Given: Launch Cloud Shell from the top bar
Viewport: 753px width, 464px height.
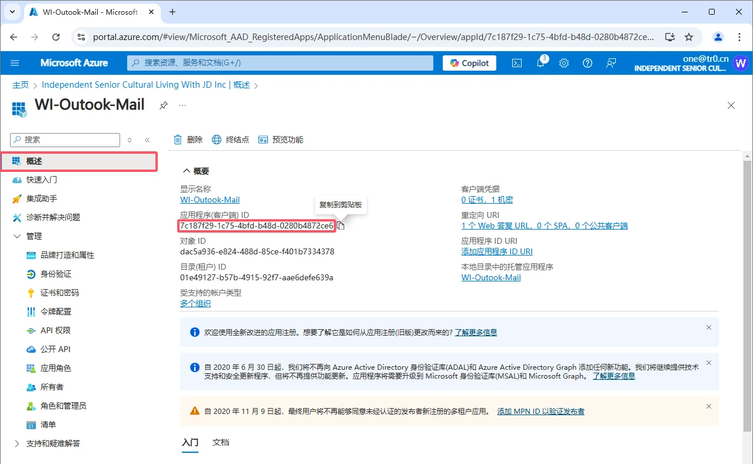Looking at the screenshot, I should pyautogui.click(x=517, y=63).
